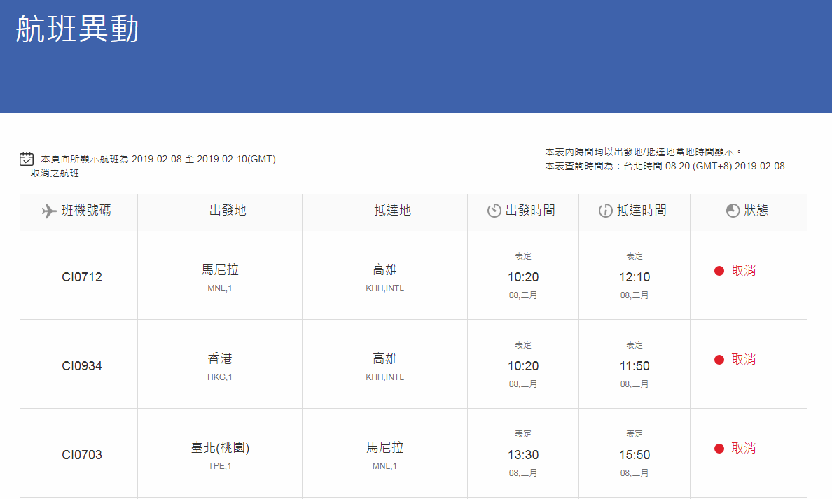Click airport code TPE,1
The image size is (832, 499).
coord(220,466)
